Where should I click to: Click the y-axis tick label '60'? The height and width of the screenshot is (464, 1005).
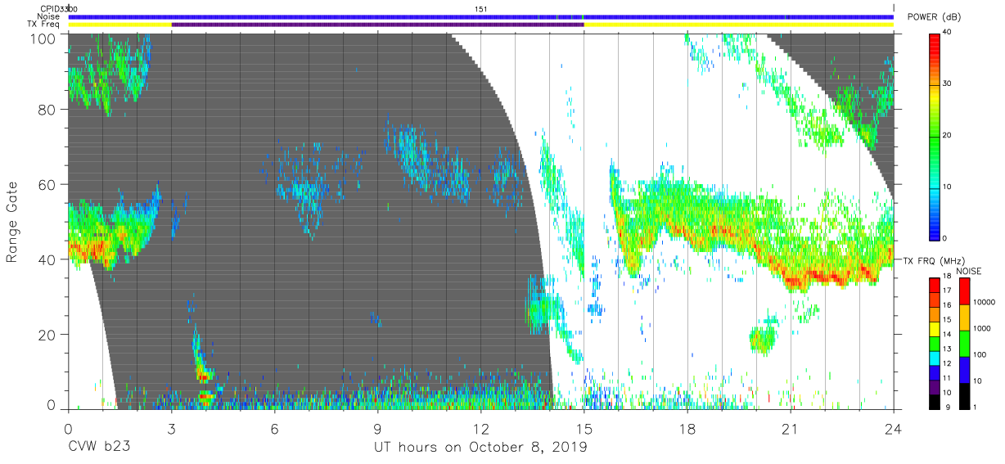(47, 184)
